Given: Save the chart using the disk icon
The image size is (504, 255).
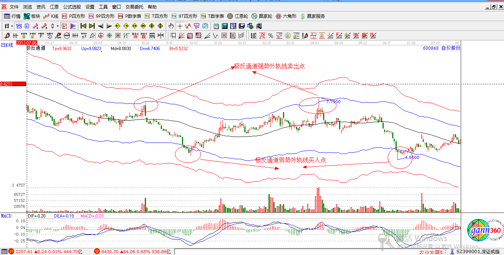Looking at the screenshot, I should [x=241, y=26].
